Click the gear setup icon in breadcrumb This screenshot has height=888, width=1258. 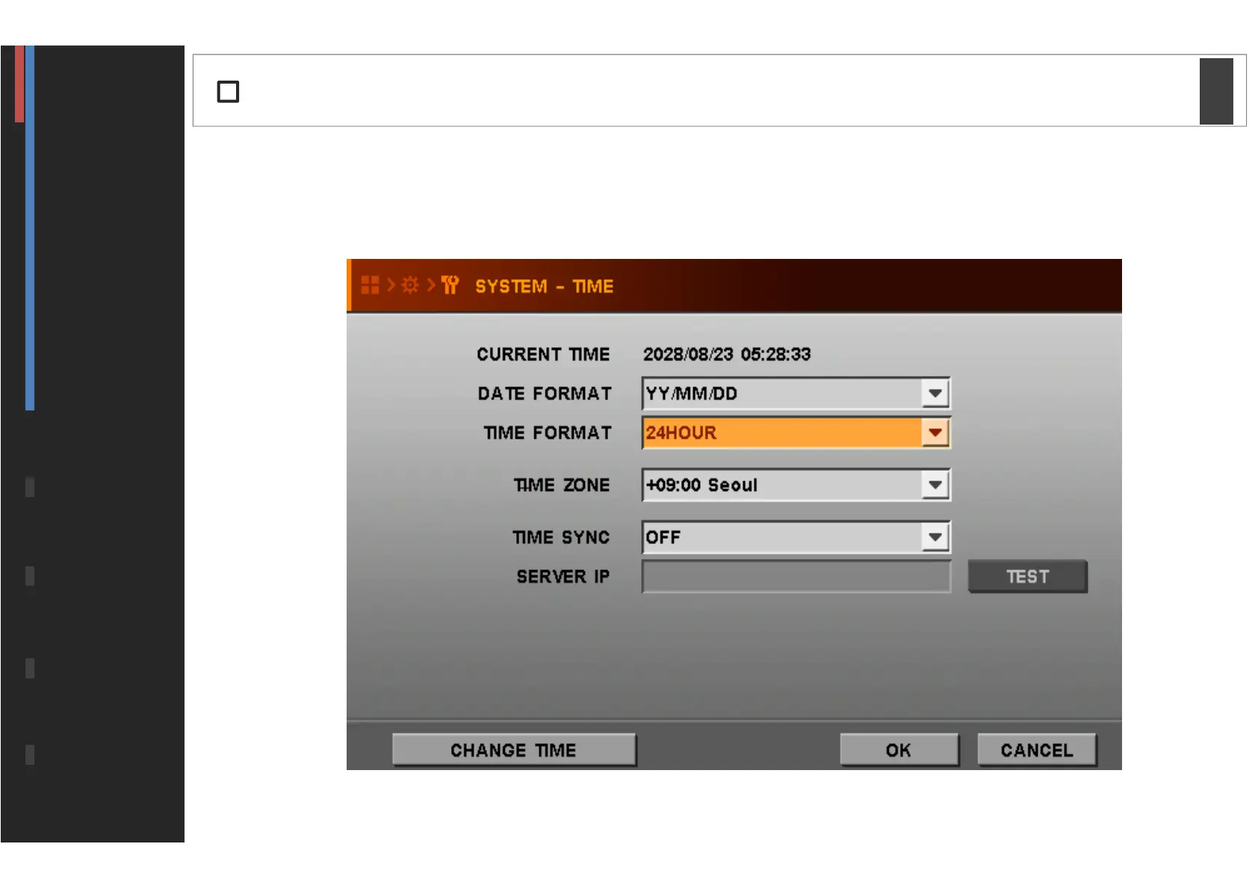(410, 285)
